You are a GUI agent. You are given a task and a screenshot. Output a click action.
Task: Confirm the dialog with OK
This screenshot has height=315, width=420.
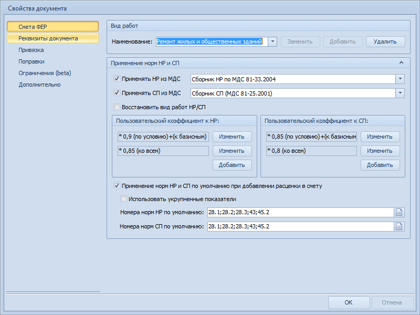[x=349, y=302]
